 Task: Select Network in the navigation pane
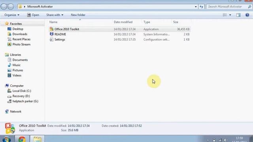(15, 111)
